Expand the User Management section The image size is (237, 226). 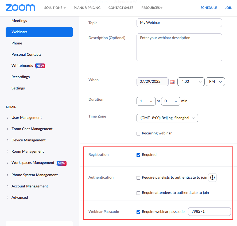(26, 118)
